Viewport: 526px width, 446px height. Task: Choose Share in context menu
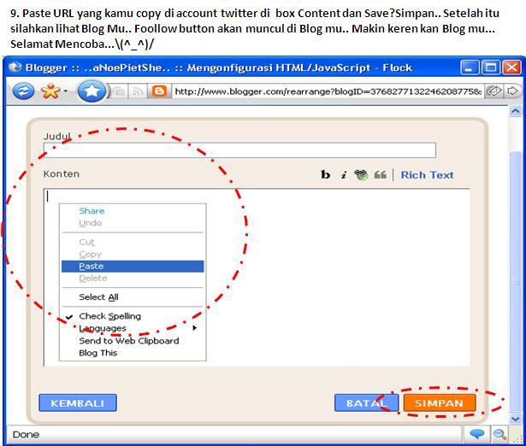(133, 211)
